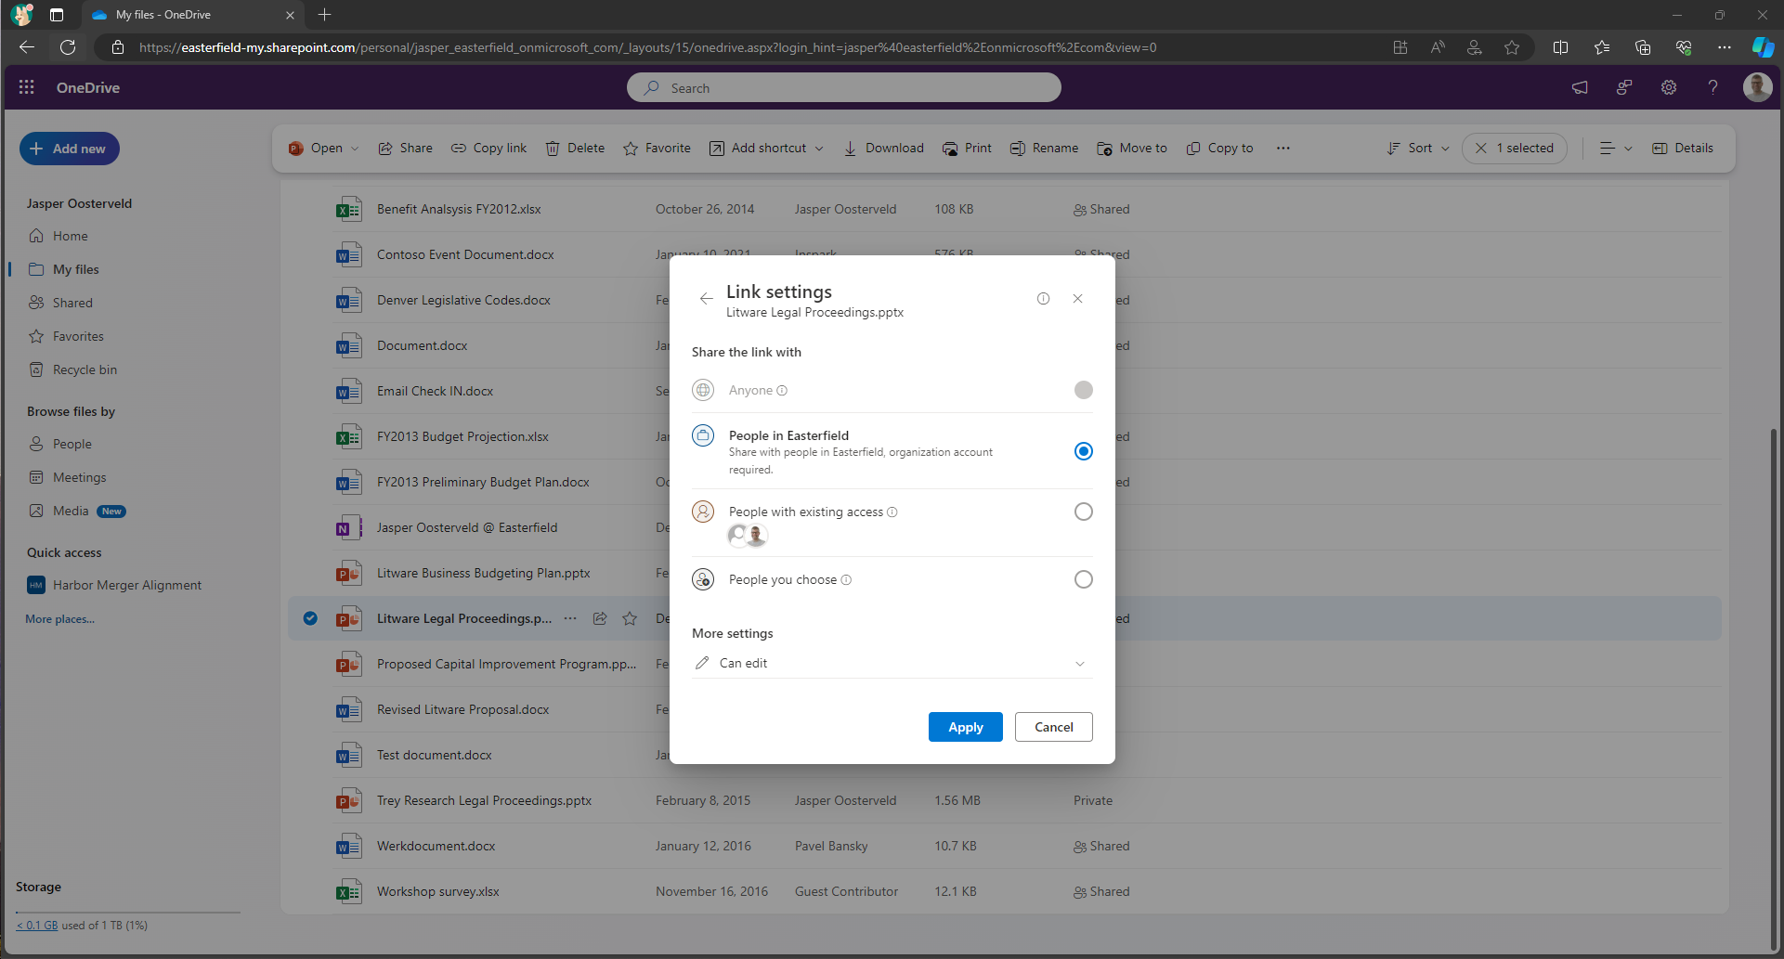Select People with existing access radio button
Image resolution: width=1784 pixels, height=959 pixels.
pos(1083,512)
